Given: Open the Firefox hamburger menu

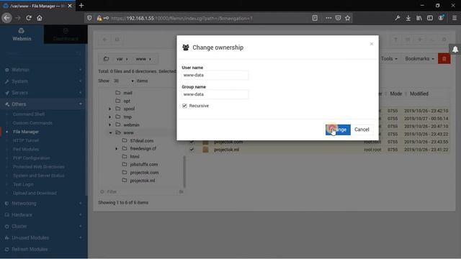Looking at the screenshot, I should click(455, 18).
